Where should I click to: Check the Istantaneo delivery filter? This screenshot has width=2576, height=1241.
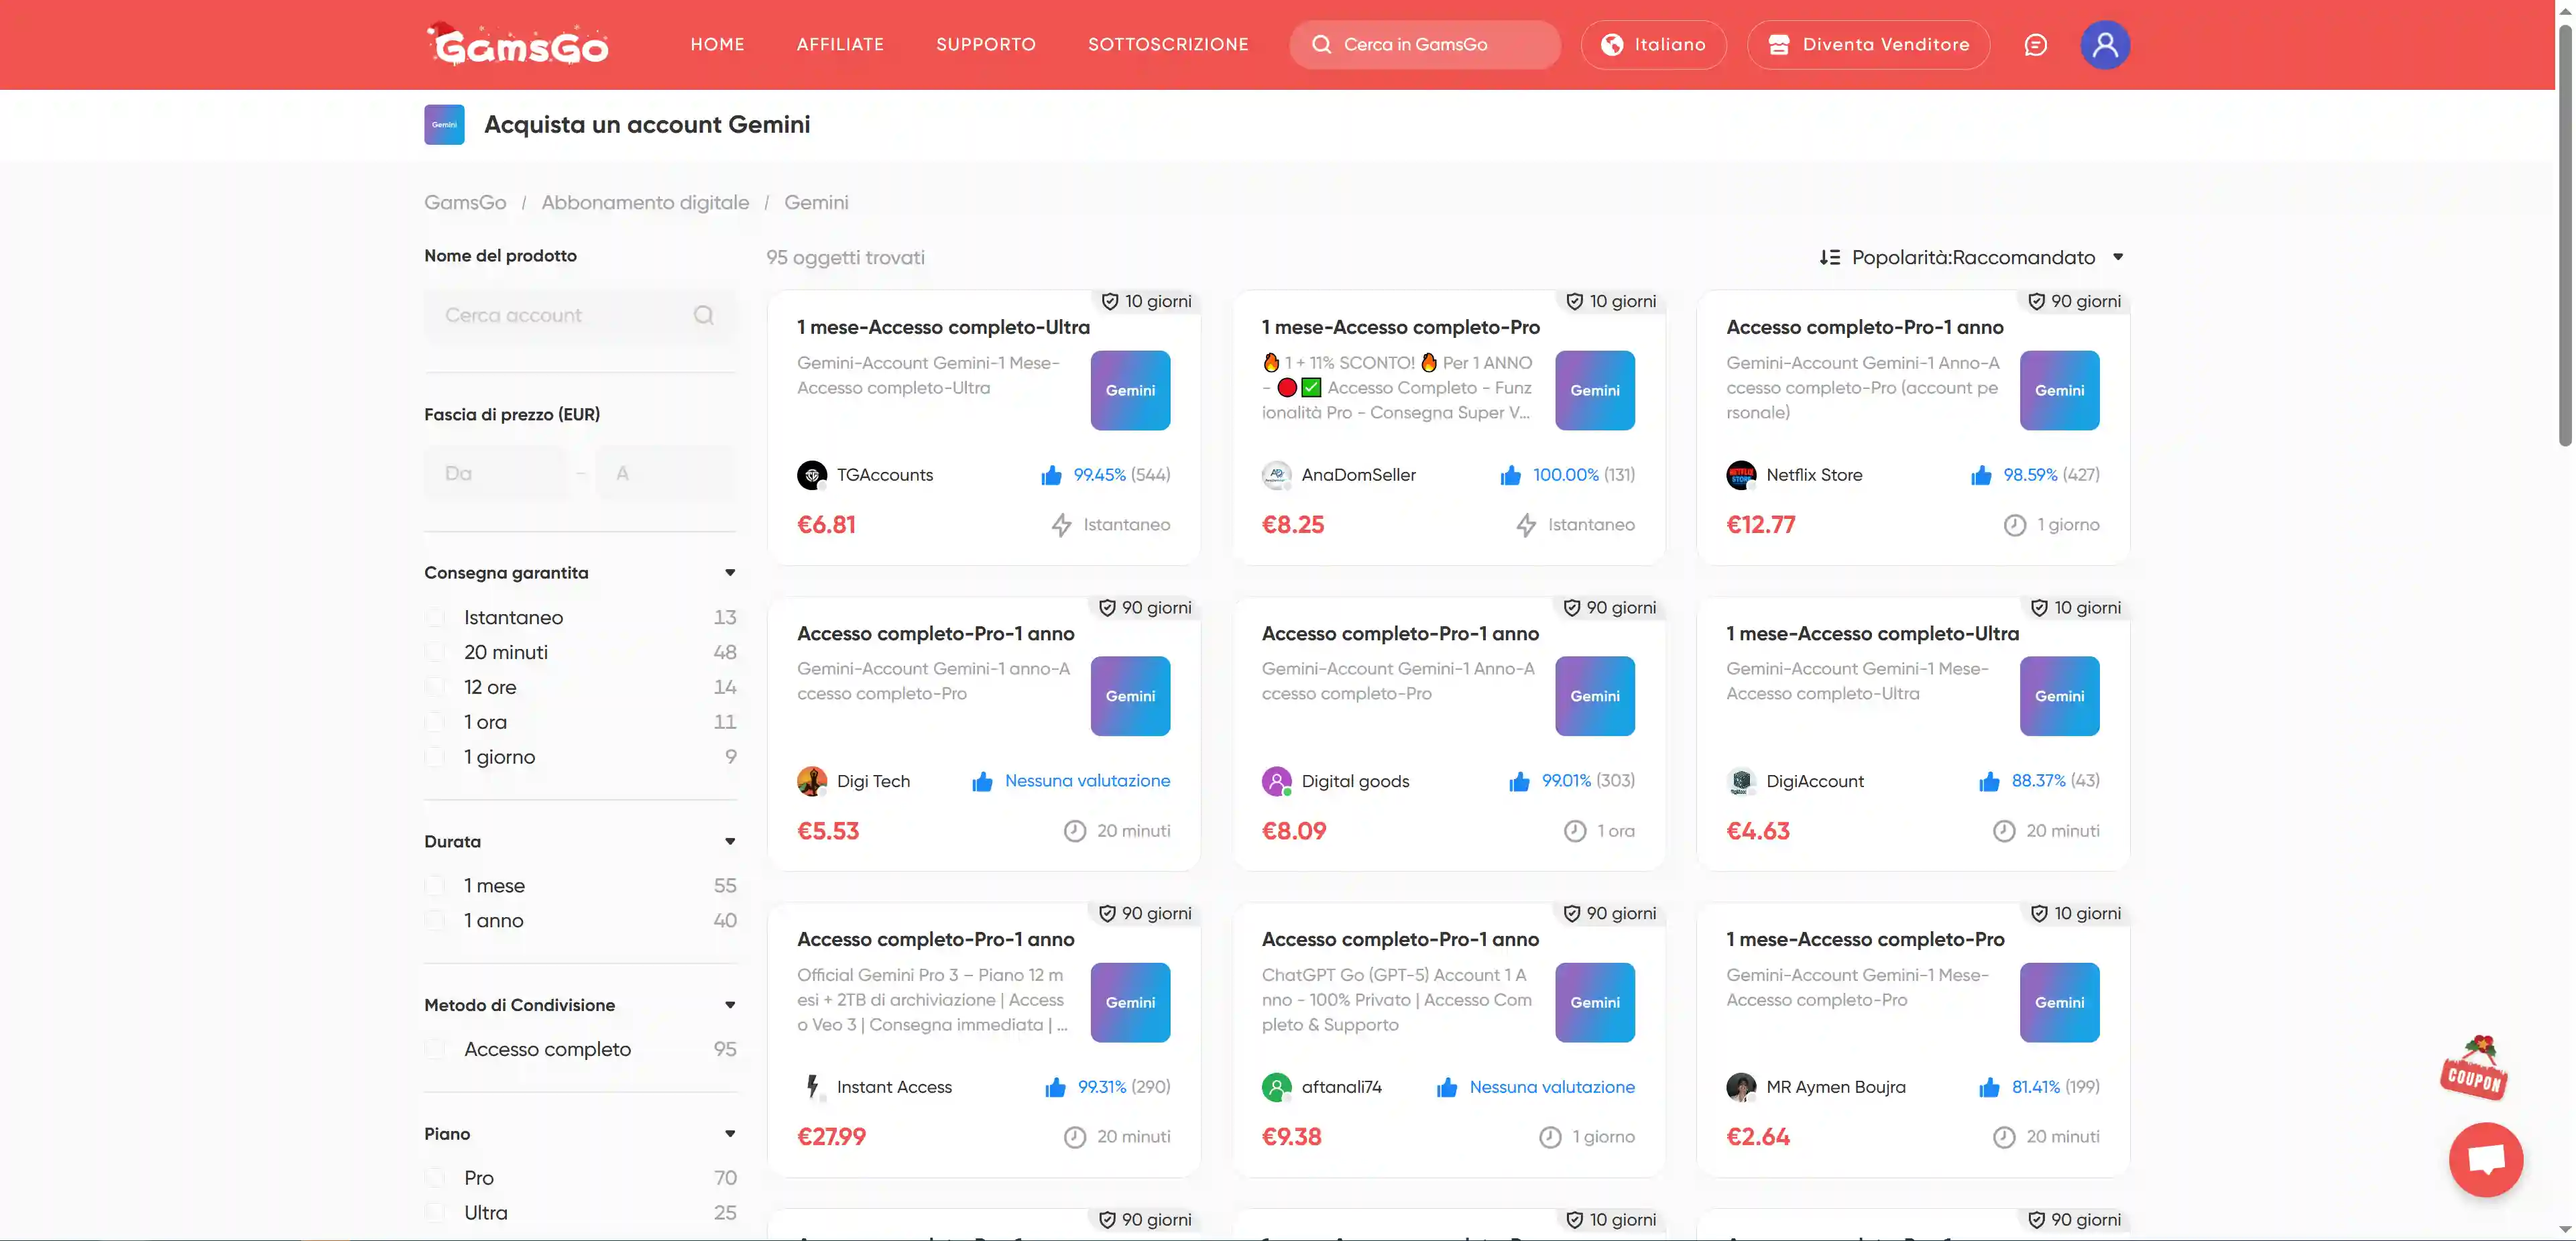pos(435,618)
